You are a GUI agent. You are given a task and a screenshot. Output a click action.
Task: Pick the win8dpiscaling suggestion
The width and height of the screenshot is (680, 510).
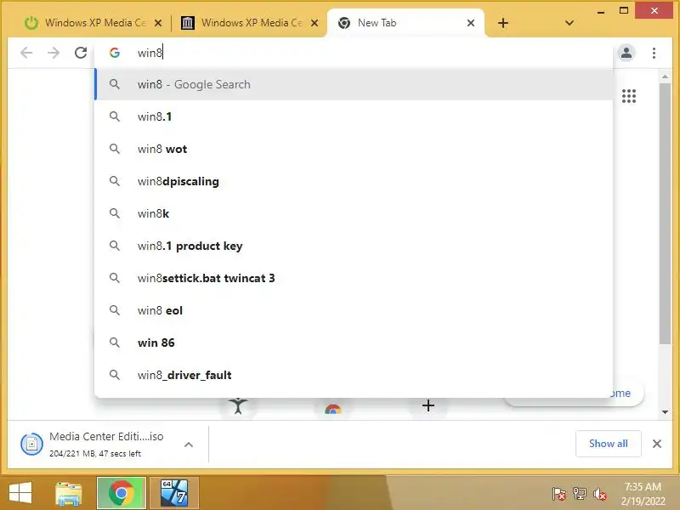[354, 181]
